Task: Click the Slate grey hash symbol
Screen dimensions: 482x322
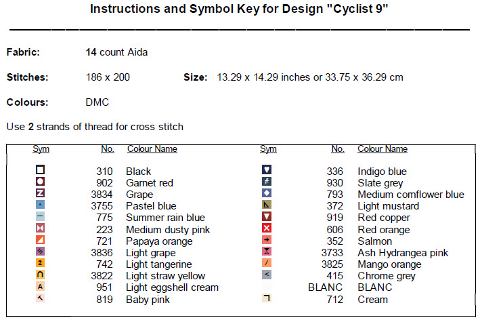Action: (267, 182)
